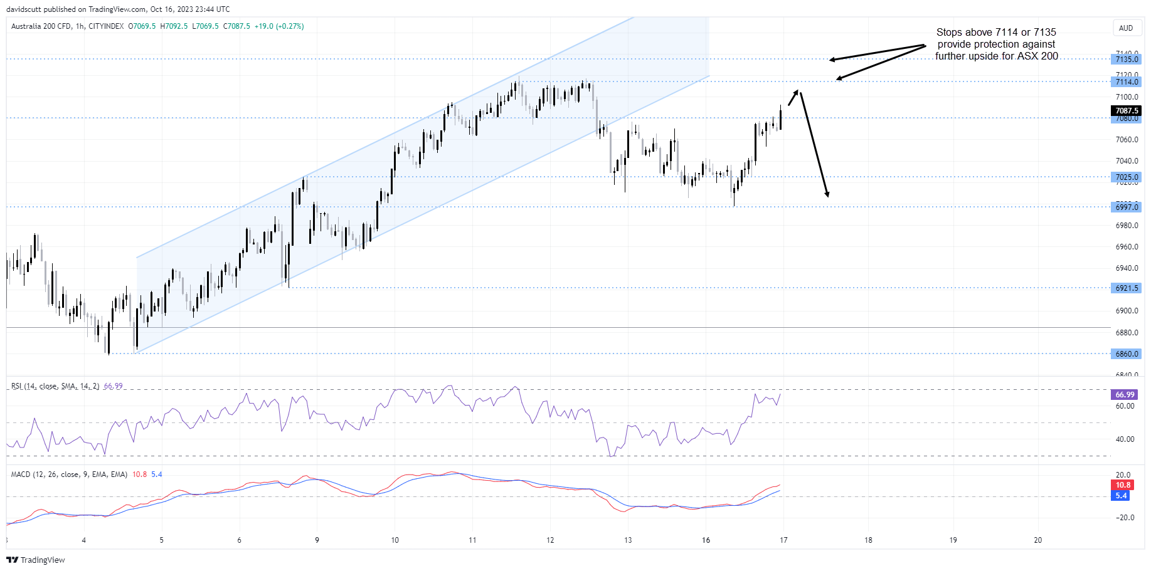Click the stops annotation text note

pyautogui.click(x=996, y=44)
